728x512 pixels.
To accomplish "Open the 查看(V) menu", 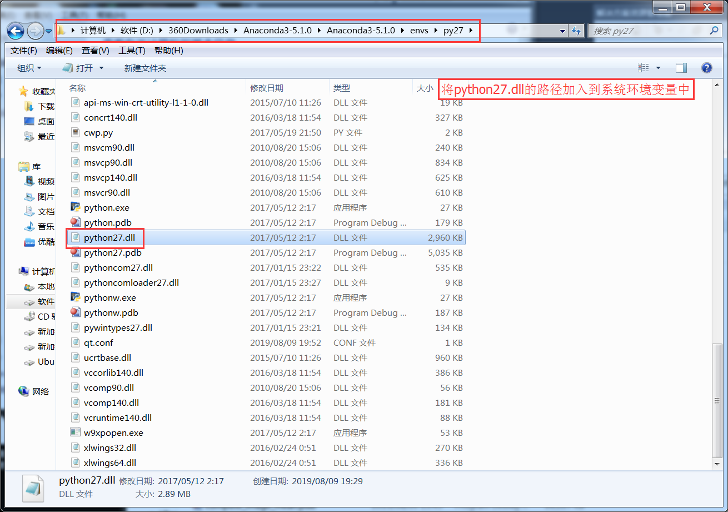I will point(94,50).
